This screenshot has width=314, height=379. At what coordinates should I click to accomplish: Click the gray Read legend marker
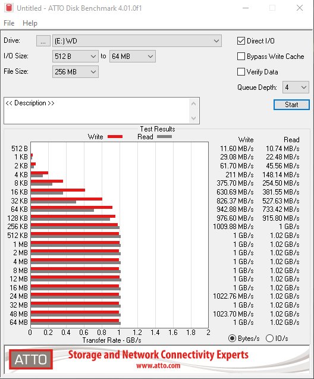click(164, 137)
